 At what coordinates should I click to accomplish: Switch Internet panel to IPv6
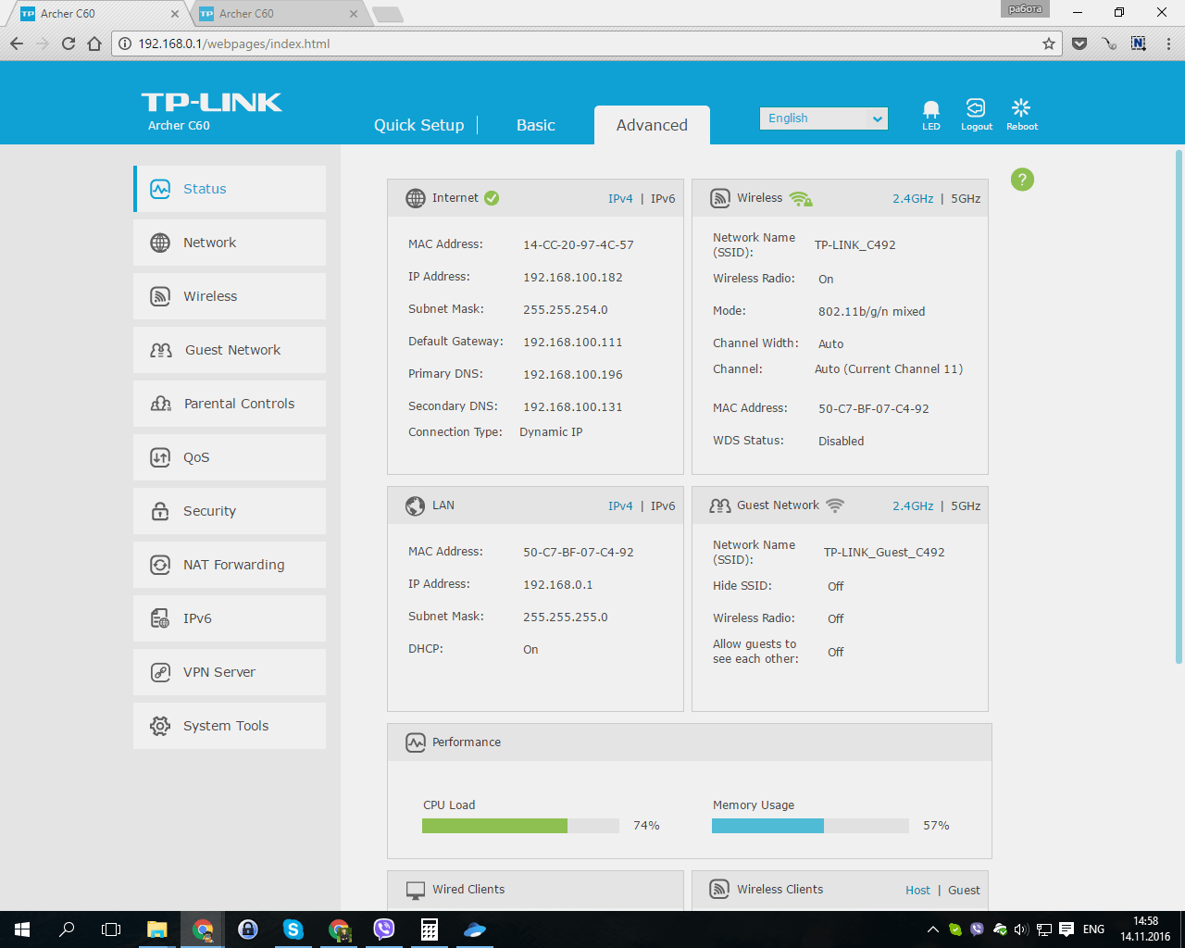tap(663, 199)
